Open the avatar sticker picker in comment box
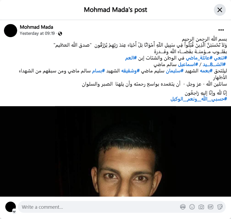 183,207
